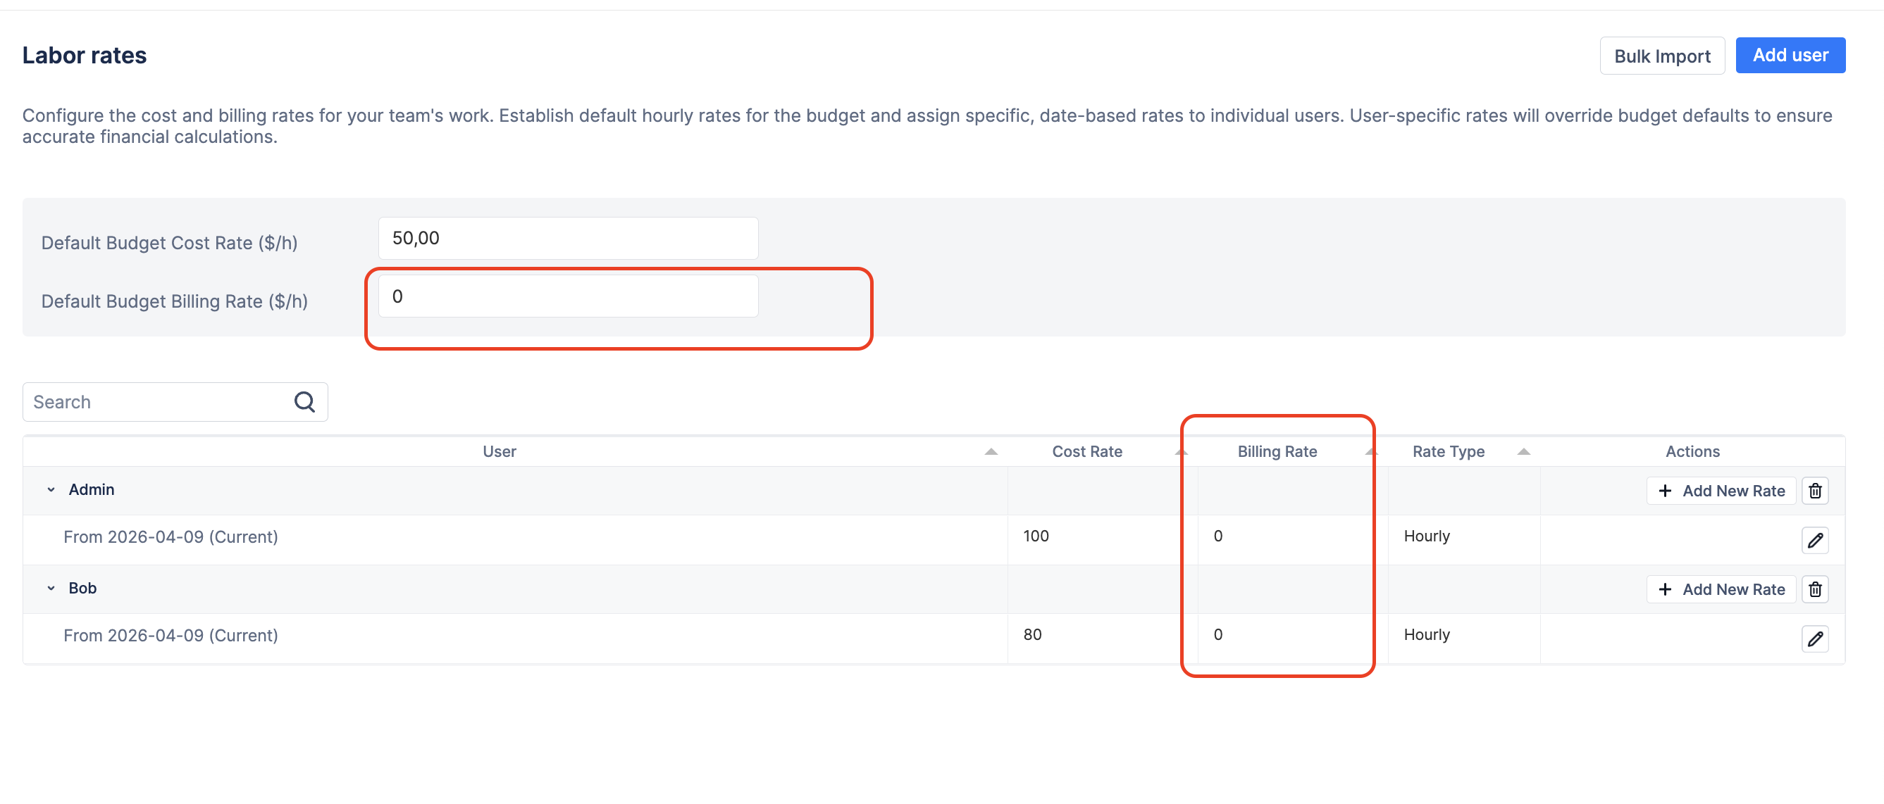The image size is (1884, 804).
Task: Click Add New Rate for Bob
Action: tap(1721, 589)
